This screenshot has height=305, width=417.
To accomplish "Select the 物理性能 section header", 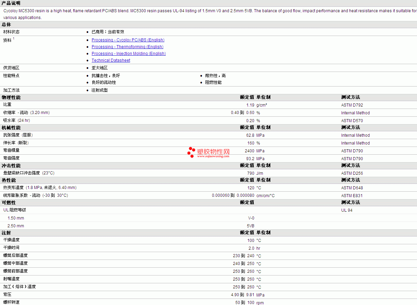I will [11, 97].
